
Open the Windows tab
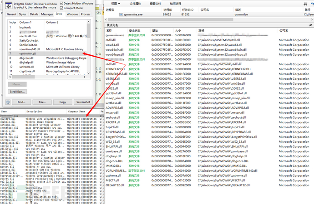click(72, 14)
